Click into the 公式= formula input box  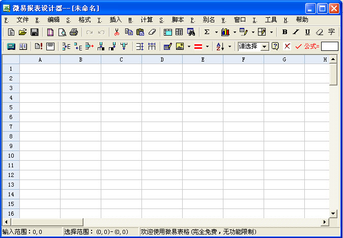330,46
